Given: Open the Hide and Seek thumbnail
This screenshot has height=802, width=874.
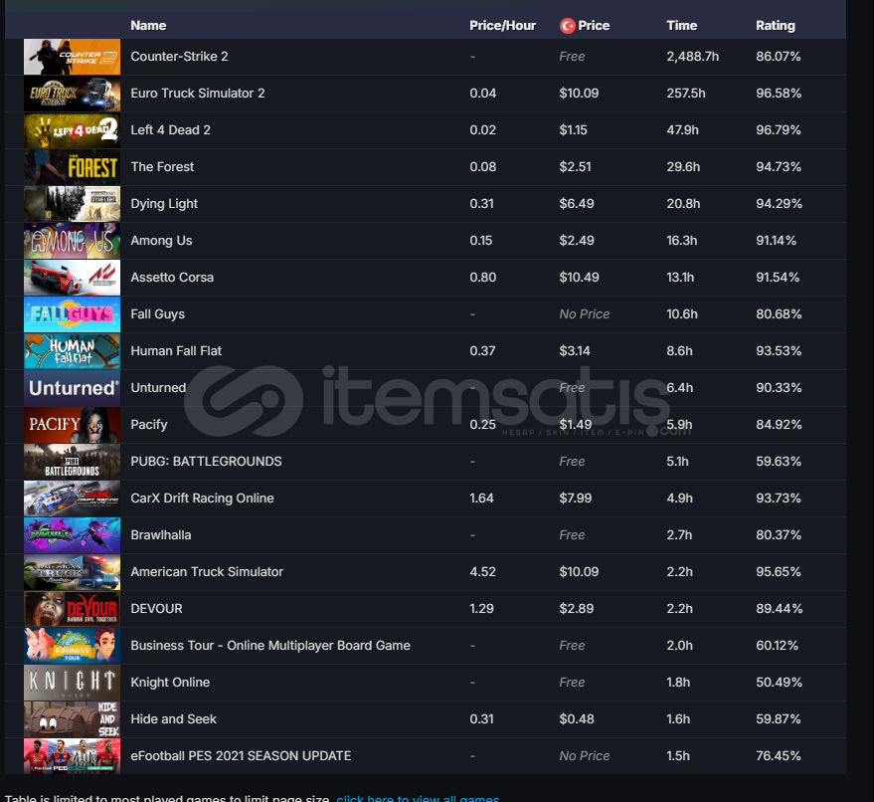Looking at the screenshot, I should point(72,718).
